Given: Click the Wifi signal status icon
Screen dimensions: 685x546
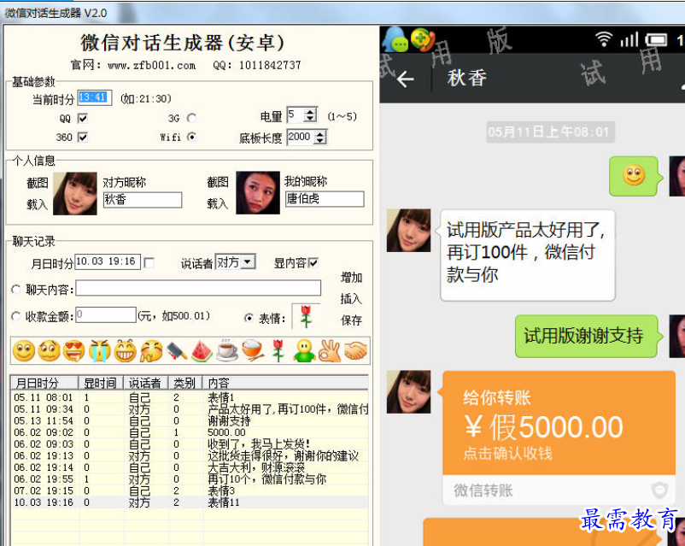Looking at the screenshot, I should tap(604, 40).
